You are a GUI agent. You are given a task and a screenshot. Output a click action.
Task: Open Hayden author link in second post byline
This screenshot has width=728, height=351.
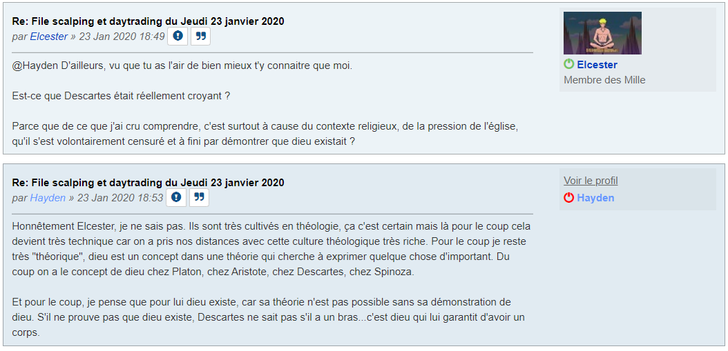(x=48, y=198)
